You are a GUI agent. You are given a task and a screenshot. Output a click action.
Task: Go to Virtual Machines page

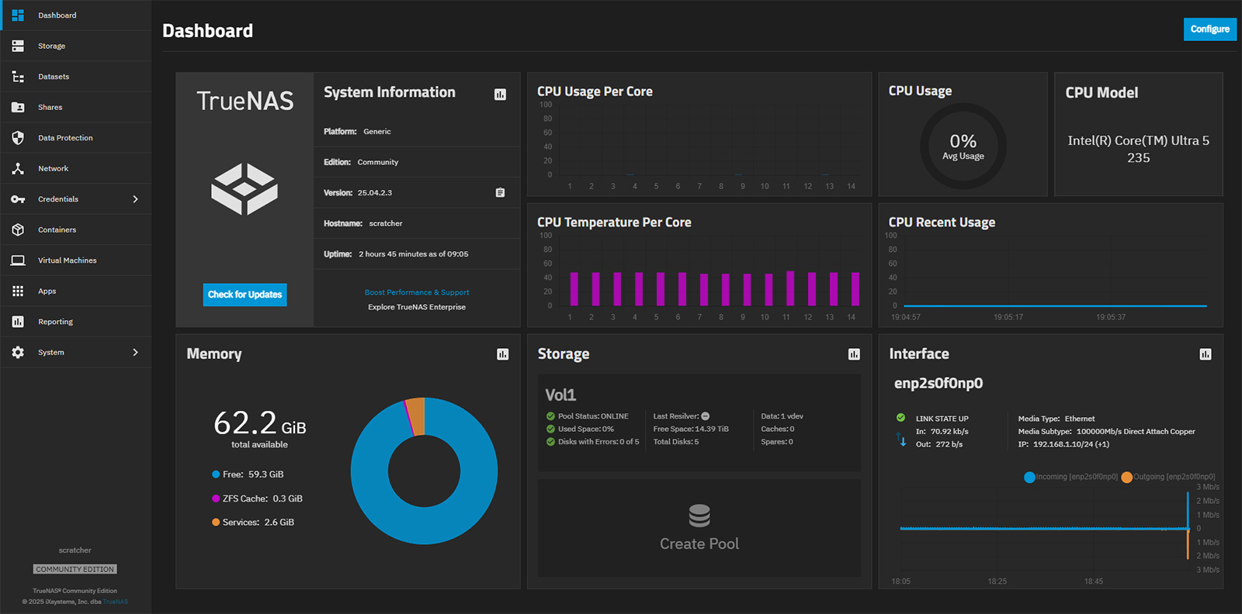67,260
